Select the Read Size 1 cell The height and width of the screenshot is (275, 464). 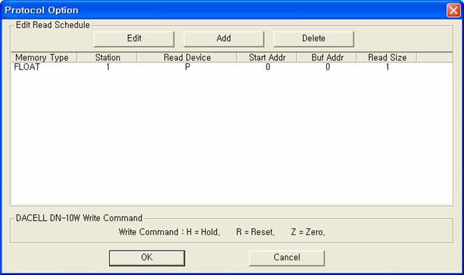[387, 67]
